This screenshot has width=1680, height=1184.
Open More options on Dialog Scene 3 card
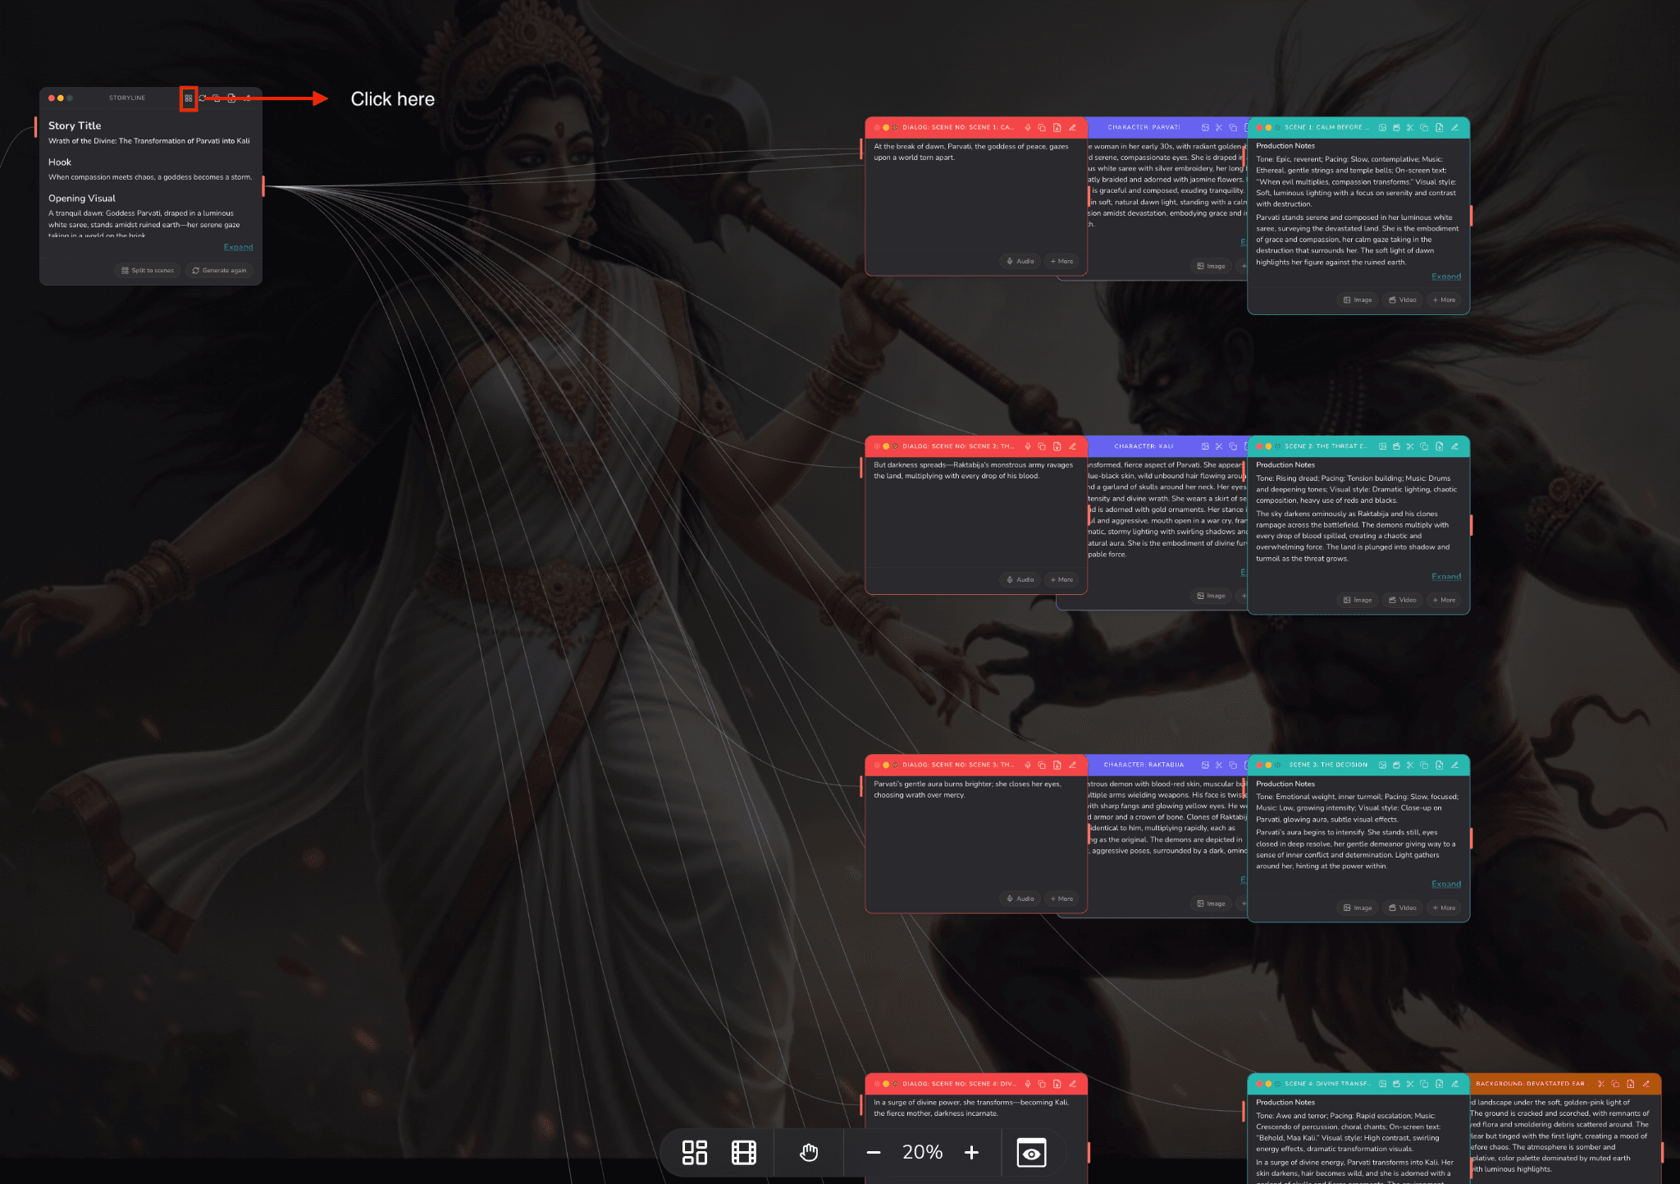click(x=1061, y=898)
